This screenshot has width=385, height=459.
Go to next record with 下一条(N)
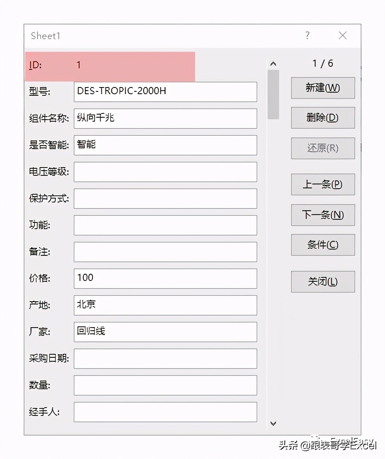click(x=323, y=215)
